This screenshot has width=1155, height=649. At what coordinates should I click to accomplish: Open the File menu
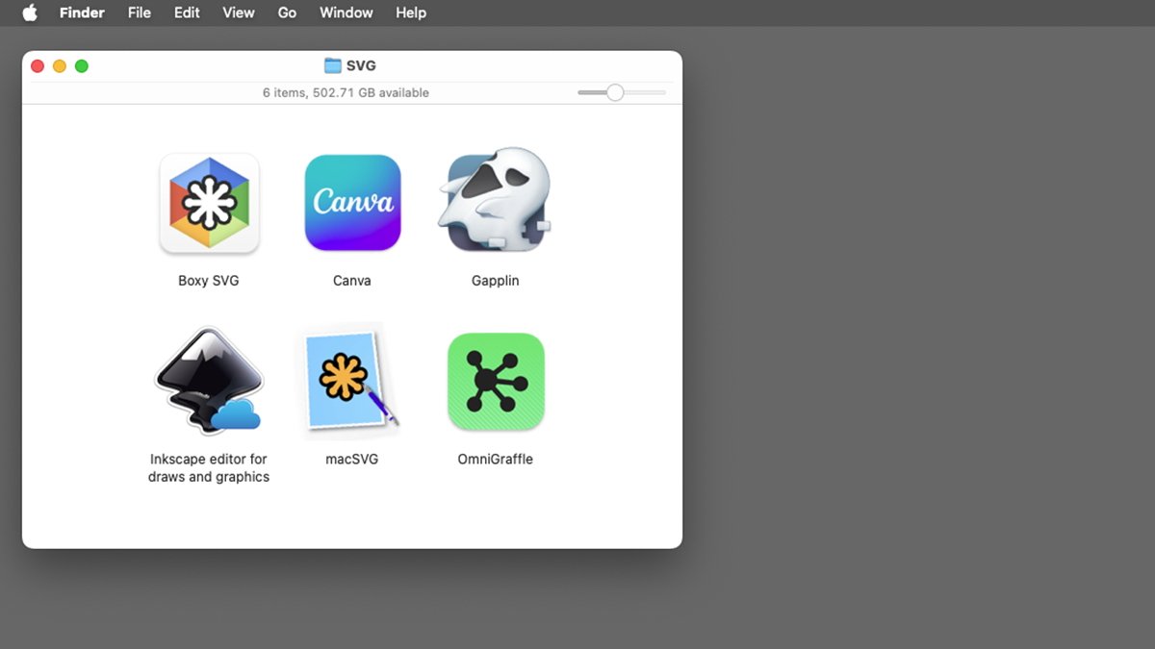(140, 12)
